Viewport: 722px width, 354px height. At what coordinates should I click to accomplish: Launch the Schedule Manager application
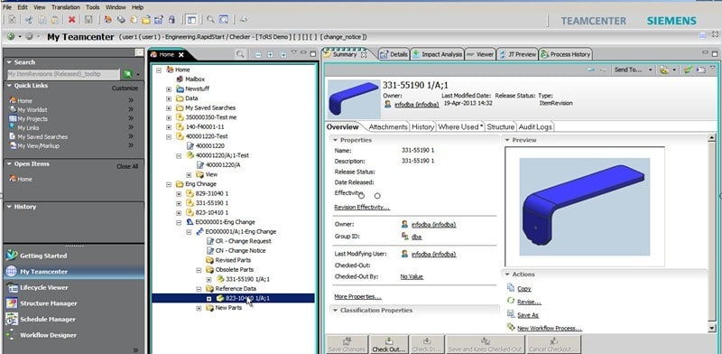[x=48, y=319]
